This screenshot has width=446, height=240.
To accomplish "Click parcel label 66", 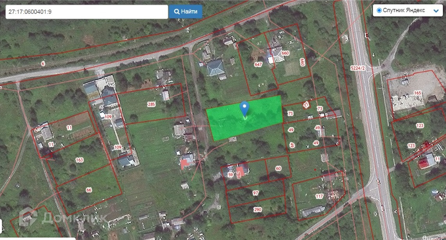I will point(89,190).
